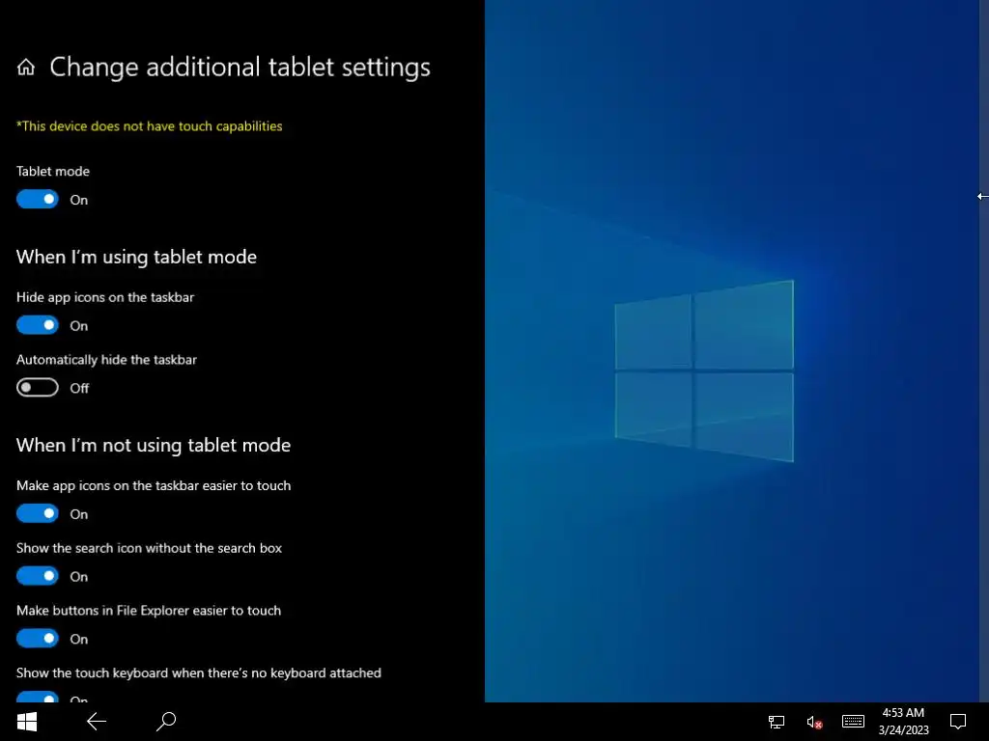
Task: Click 'Show the touch keyboard when there's no keyboard attached' label
Action: 199,672
